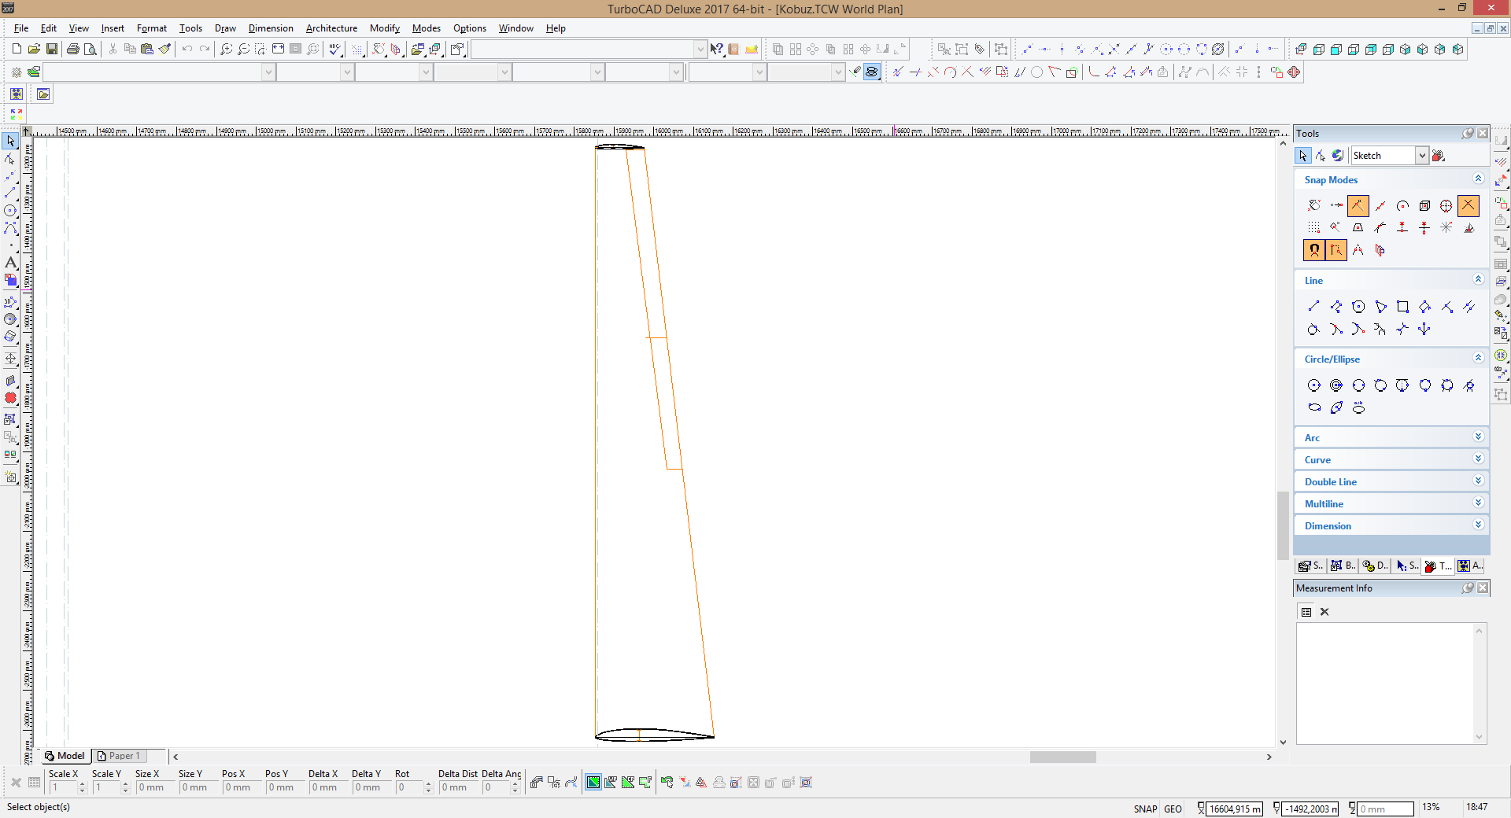
Task: Select the Ellipse tool in Circle/Ellipse panel
Action: (x=1314, y=407)
